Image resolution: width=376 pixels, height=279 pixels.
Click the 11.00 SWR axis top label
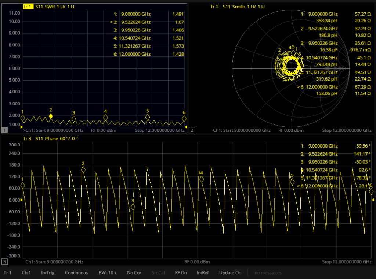point(14,13)
